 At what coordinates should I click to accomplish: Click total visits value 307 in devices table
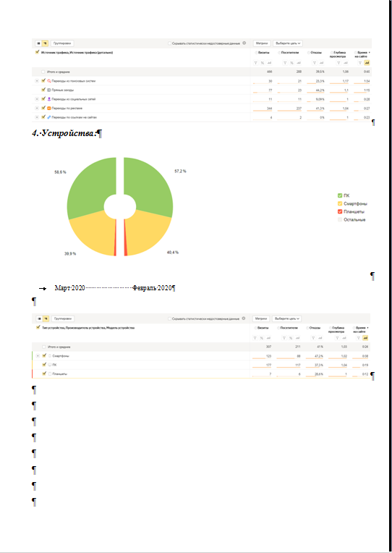(x=268, y=347)
